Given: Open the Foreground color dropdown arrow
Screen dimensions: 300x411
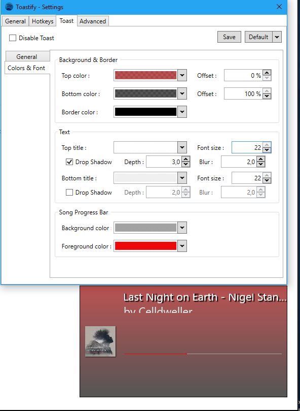Looking at the screenshot, I should click(x=182, y=246).
